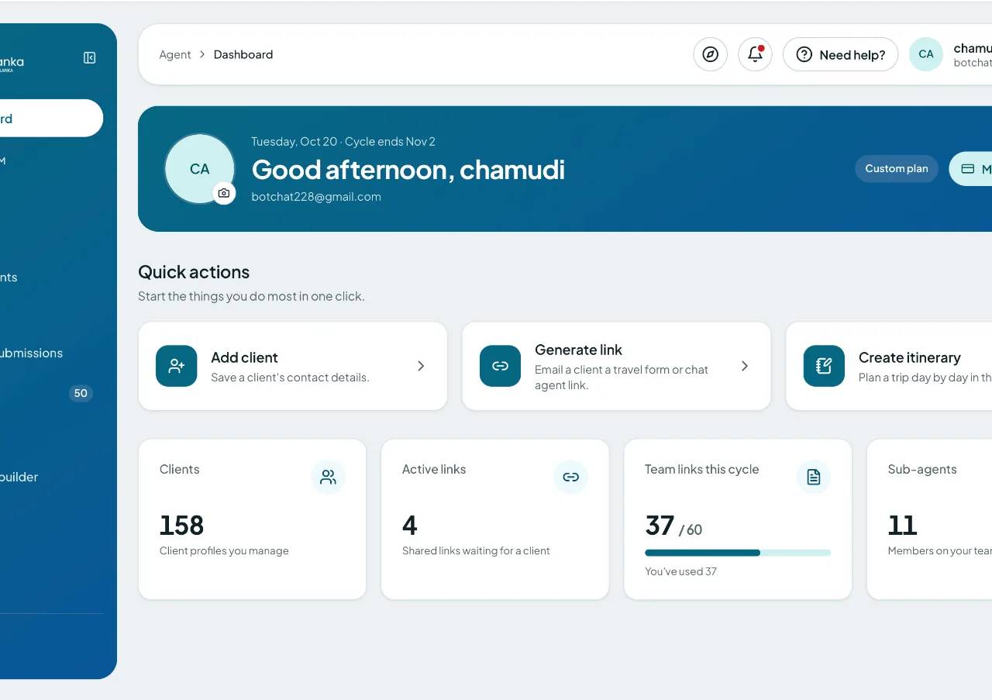Screen dimensions: 992x700
Task: Click the Quick actions heading
Action: [x=194, y=272]
